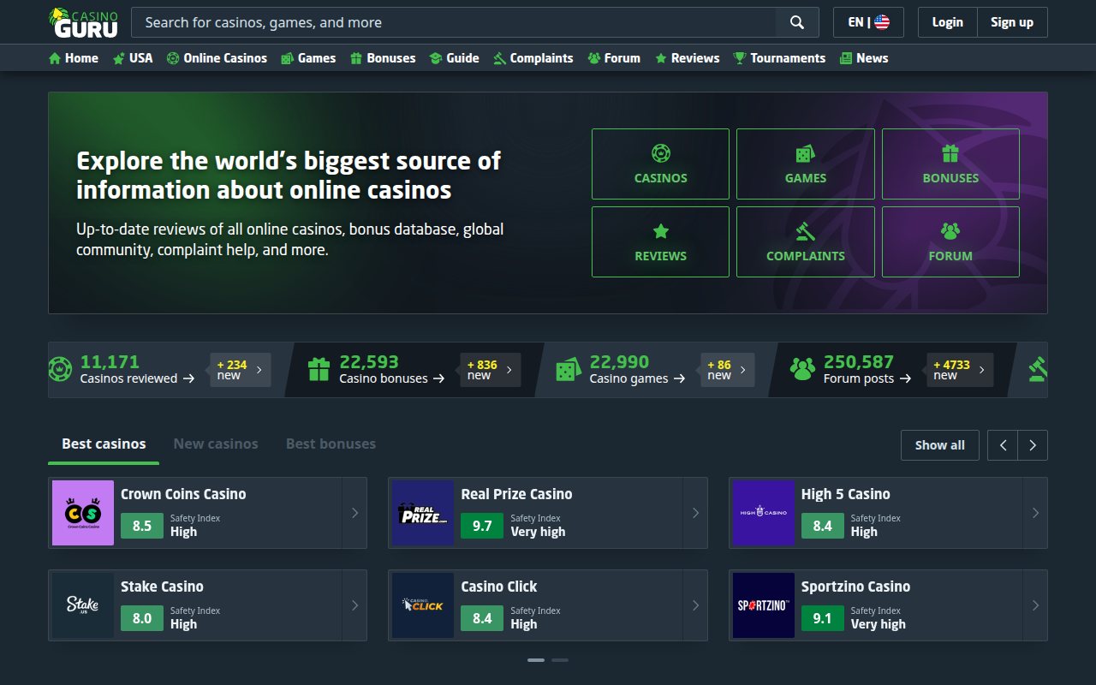The width and height of the screenshot is (1096, 685).
Task: Open the +836 new bonuses badge
Action: coord(491,370)
